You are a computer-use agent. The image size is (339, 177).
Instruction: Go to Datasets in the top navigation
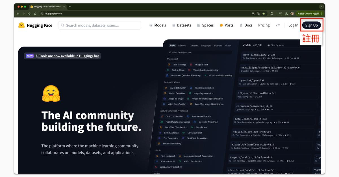[x=181, y=25]
